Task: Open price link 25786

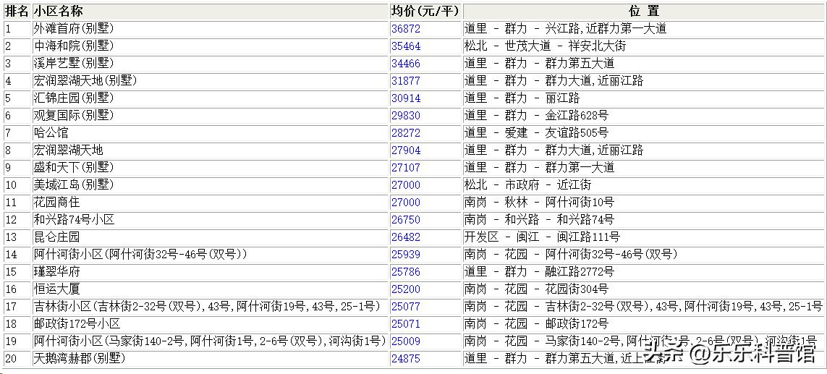Action: tap(406, 272)
